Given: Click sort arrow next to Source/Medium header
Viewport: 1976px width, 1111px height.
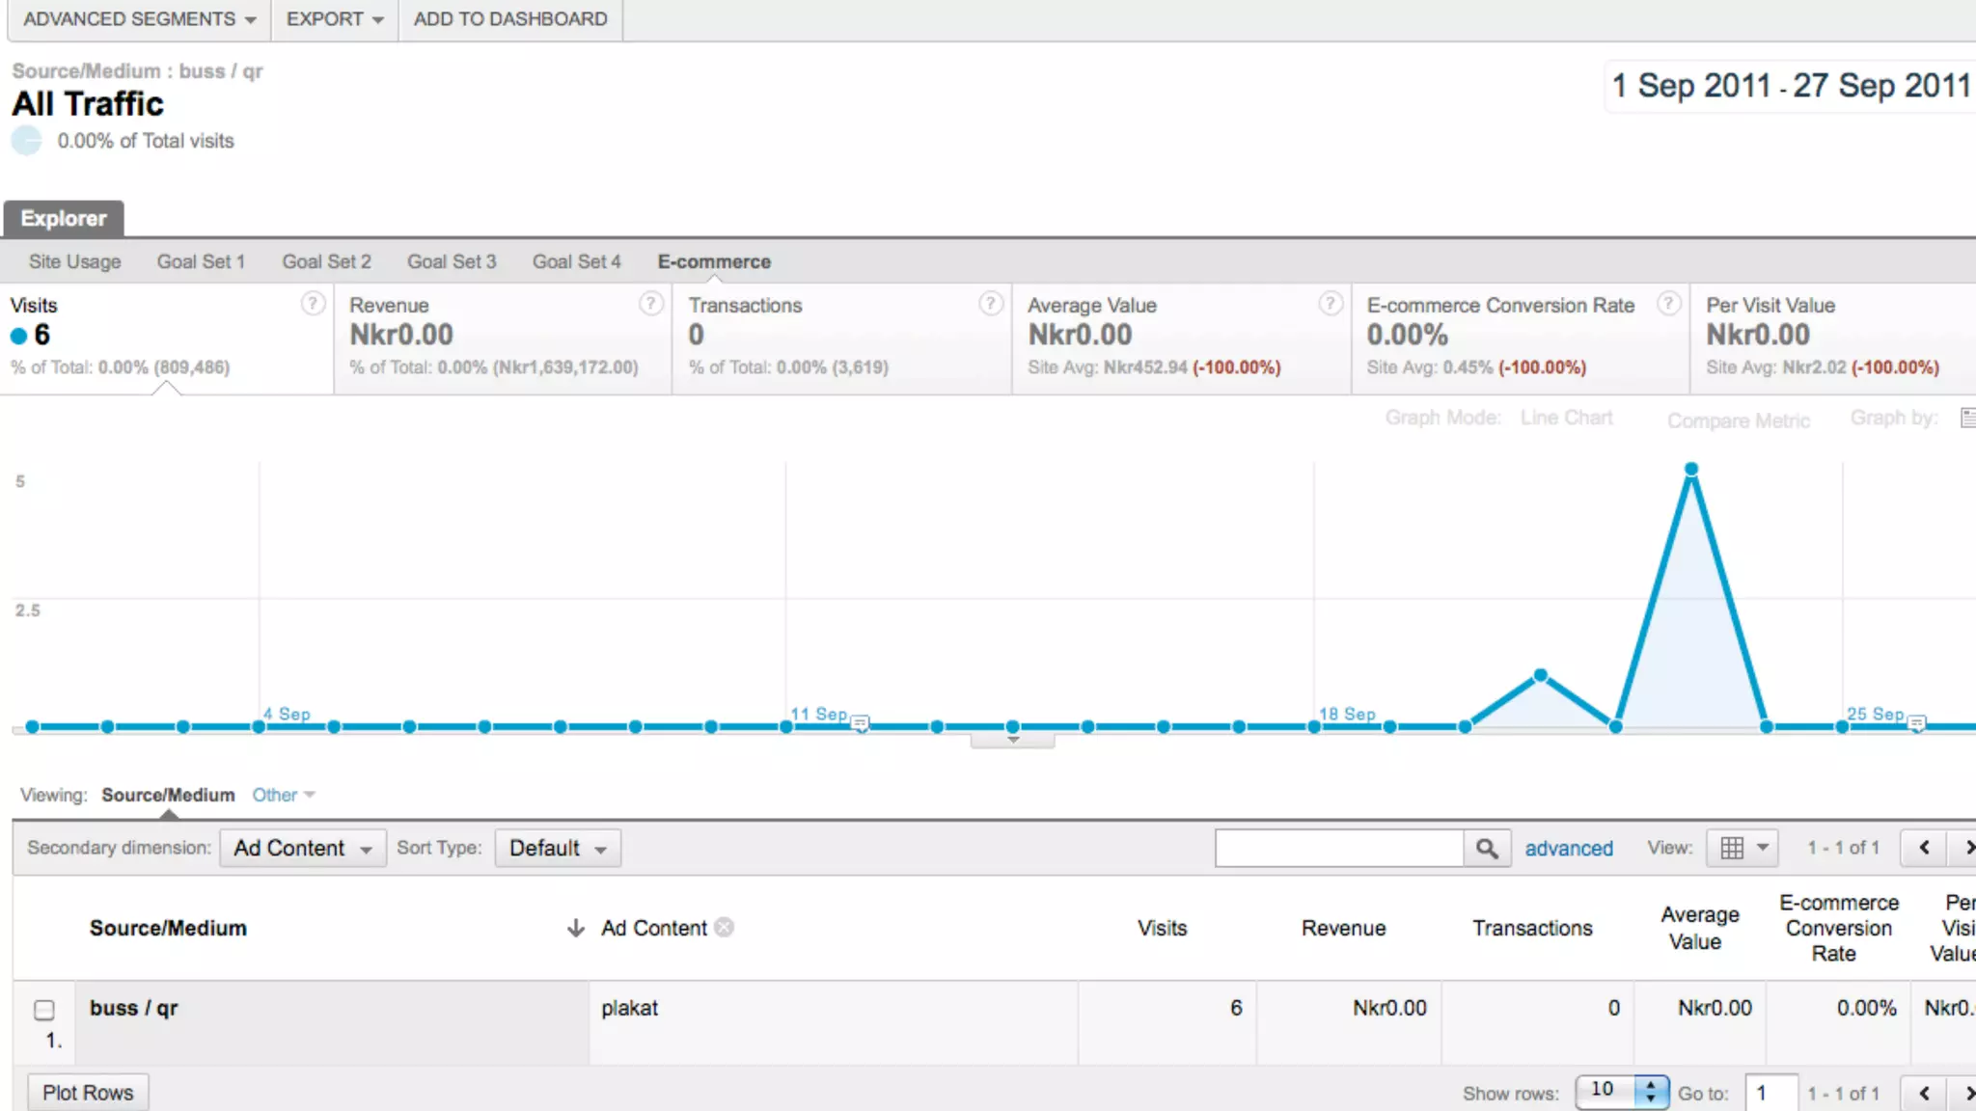Looking at the screenshot, I should (x=576, y=928).
